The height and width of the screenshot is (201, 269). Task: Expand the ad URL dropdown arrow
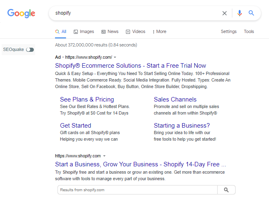coord(115,57)
